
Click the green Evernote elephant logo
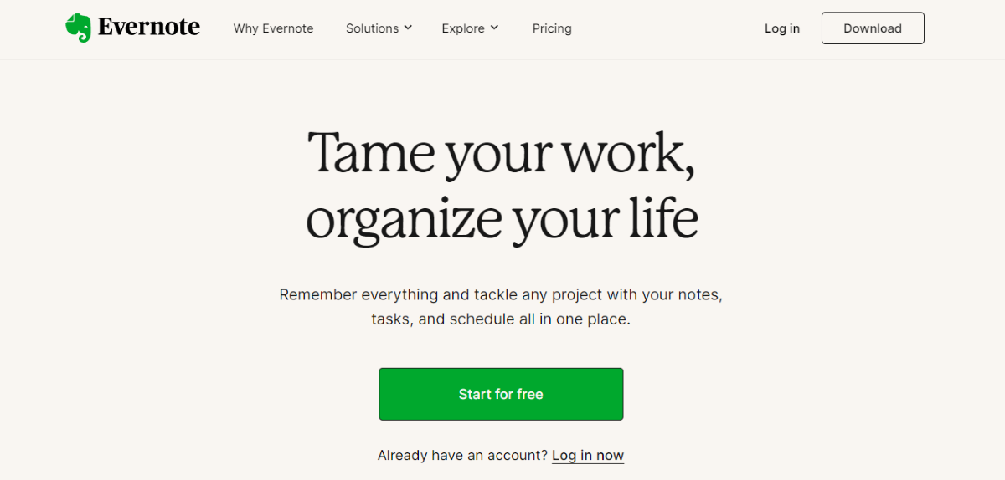(x=78, y=28)
